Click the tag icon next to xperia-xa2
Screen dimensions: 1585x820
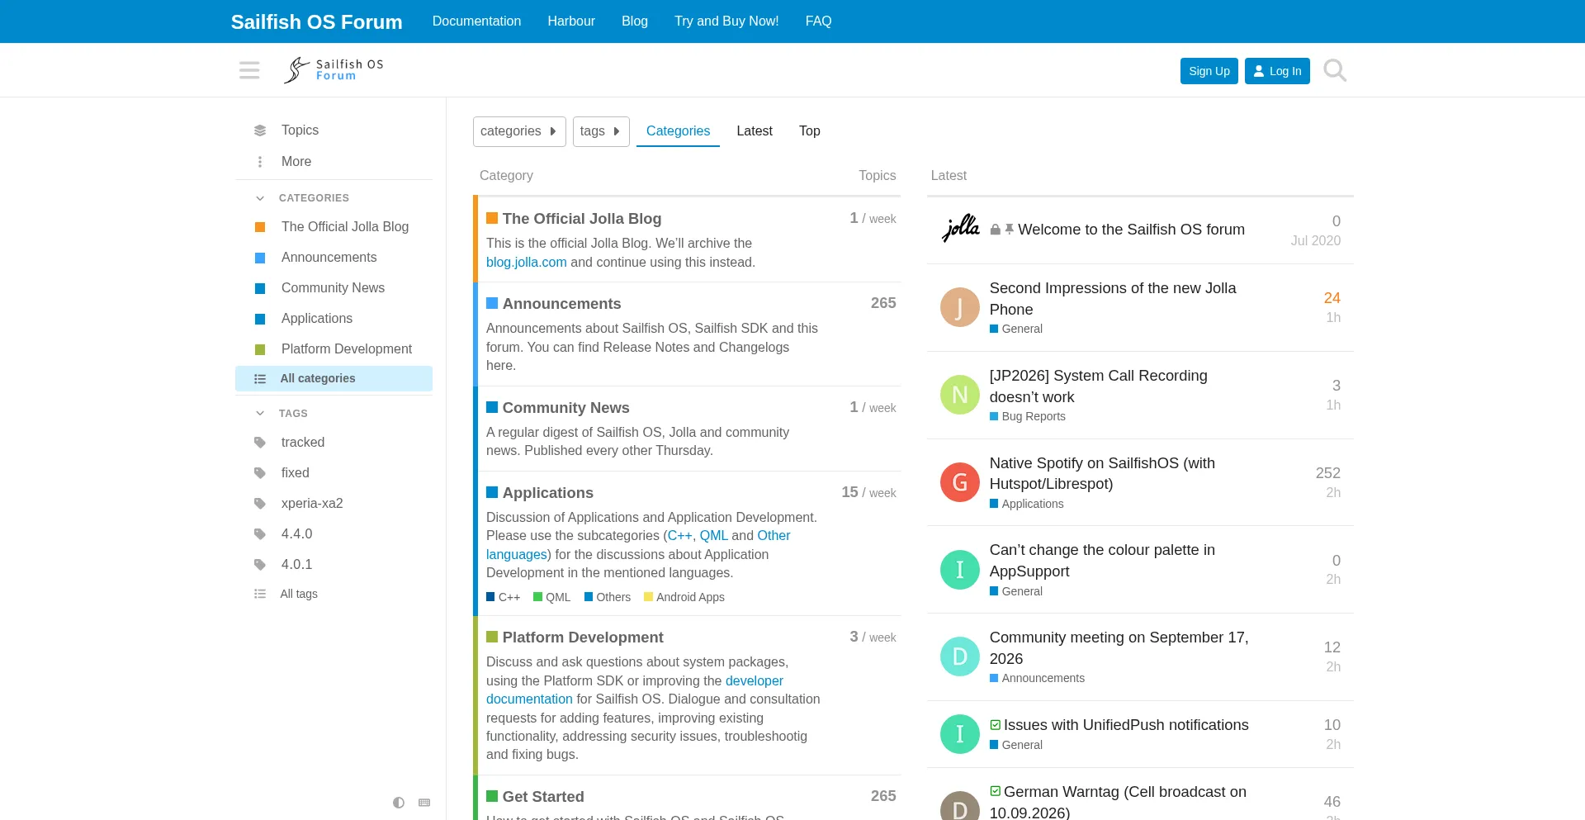point(260,504)
